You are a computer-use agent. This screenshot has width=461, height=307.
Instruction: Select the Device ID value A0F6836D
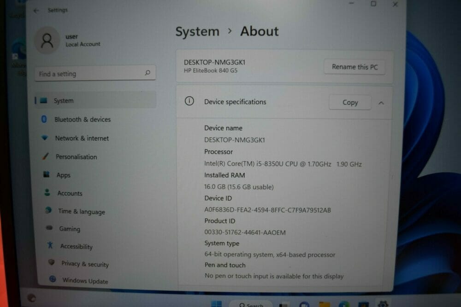(x=267, y=210)
